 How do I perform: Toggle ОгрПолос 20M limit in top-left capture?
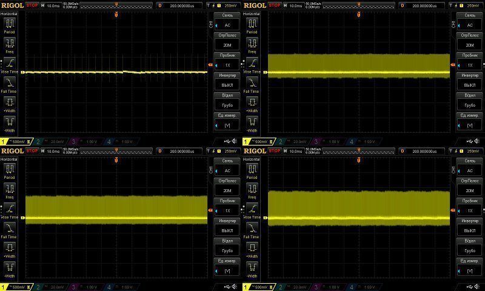click(x=227, y=42)
